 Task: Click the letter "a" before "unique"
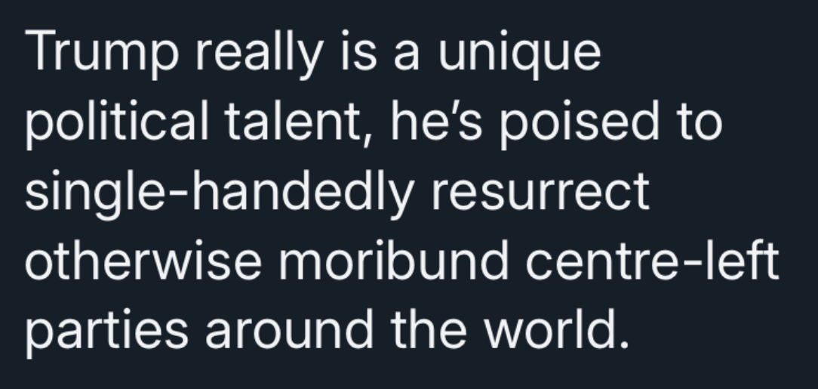click(x=407, y=55)
